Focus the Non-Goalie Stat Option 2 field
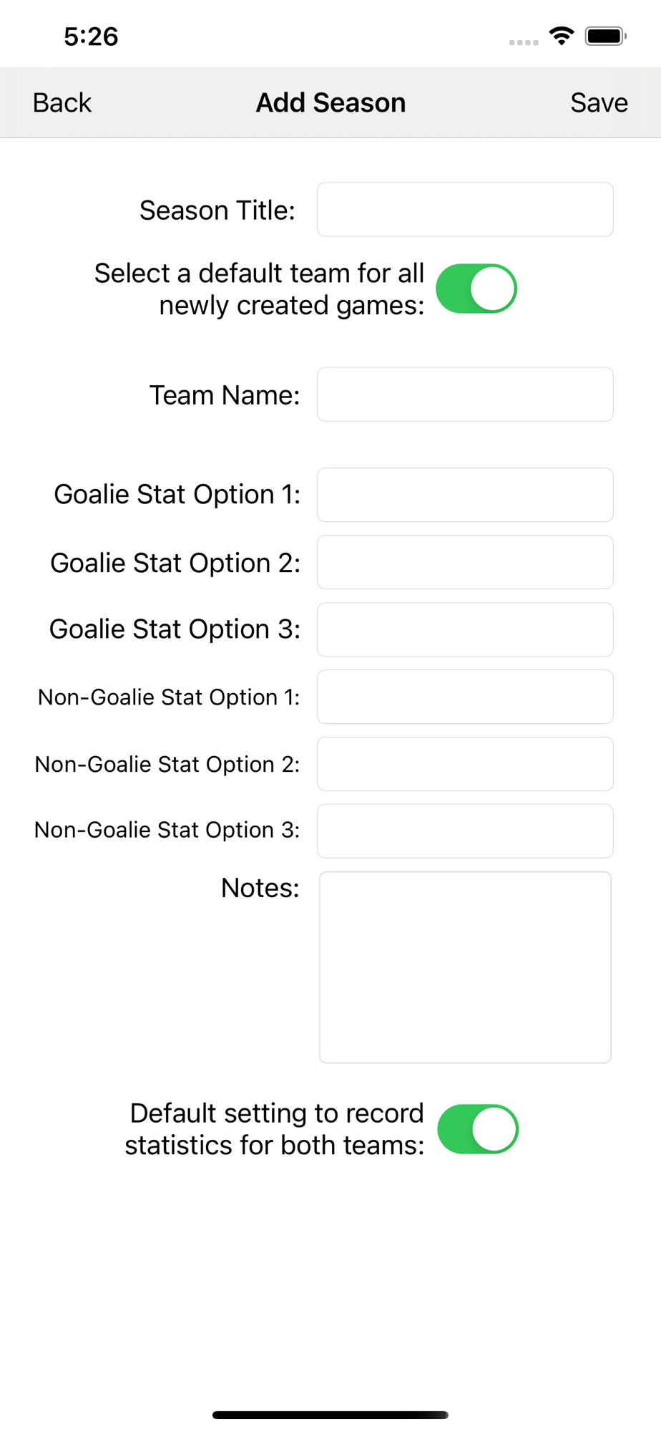This screenshot has height=1432, width=661. pos(465,764)
